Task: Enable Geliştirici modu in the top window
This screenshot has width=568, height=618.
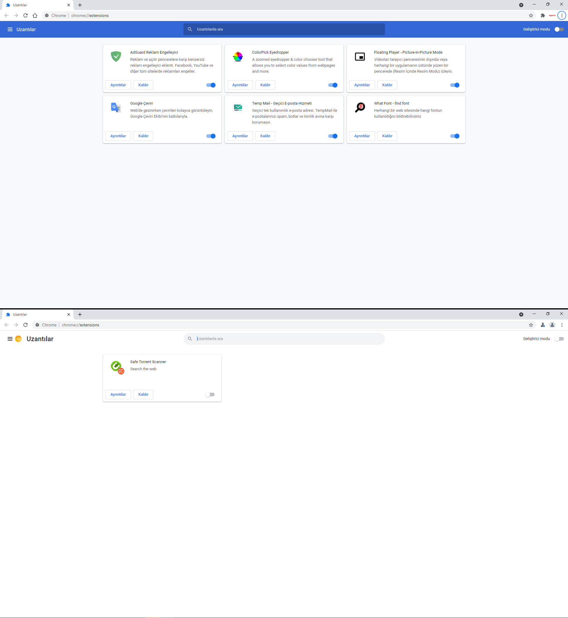Action: (x=559, y=29)
